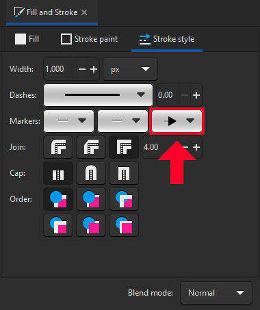Set order to fill, stroke, markers
260x310 pixels.
tap(58, 199)
